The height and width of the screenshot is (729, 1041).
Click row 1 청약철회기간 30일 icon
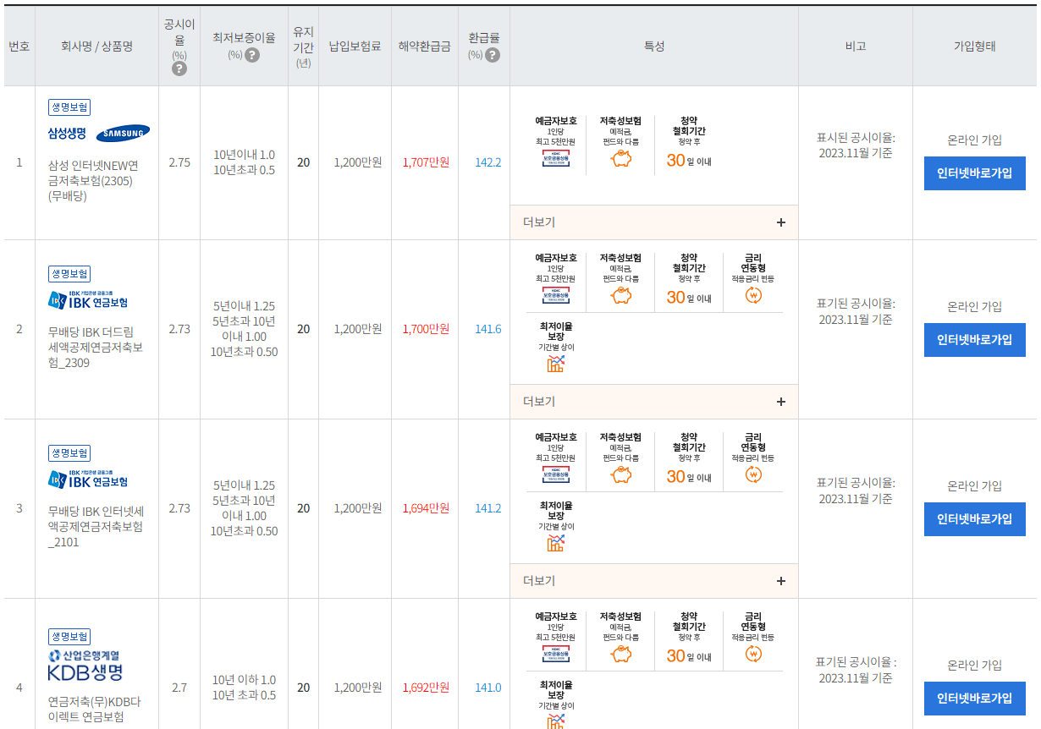pos(689,159)
